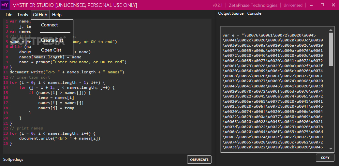This screenshot has height=166, width=339.
Task: Click the ZetaPhase Technologies label
Action: click(253, 5)
